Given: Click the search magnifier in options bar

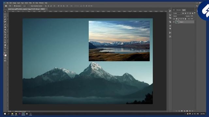Looking at the screenshot, I should pos(197,6).
